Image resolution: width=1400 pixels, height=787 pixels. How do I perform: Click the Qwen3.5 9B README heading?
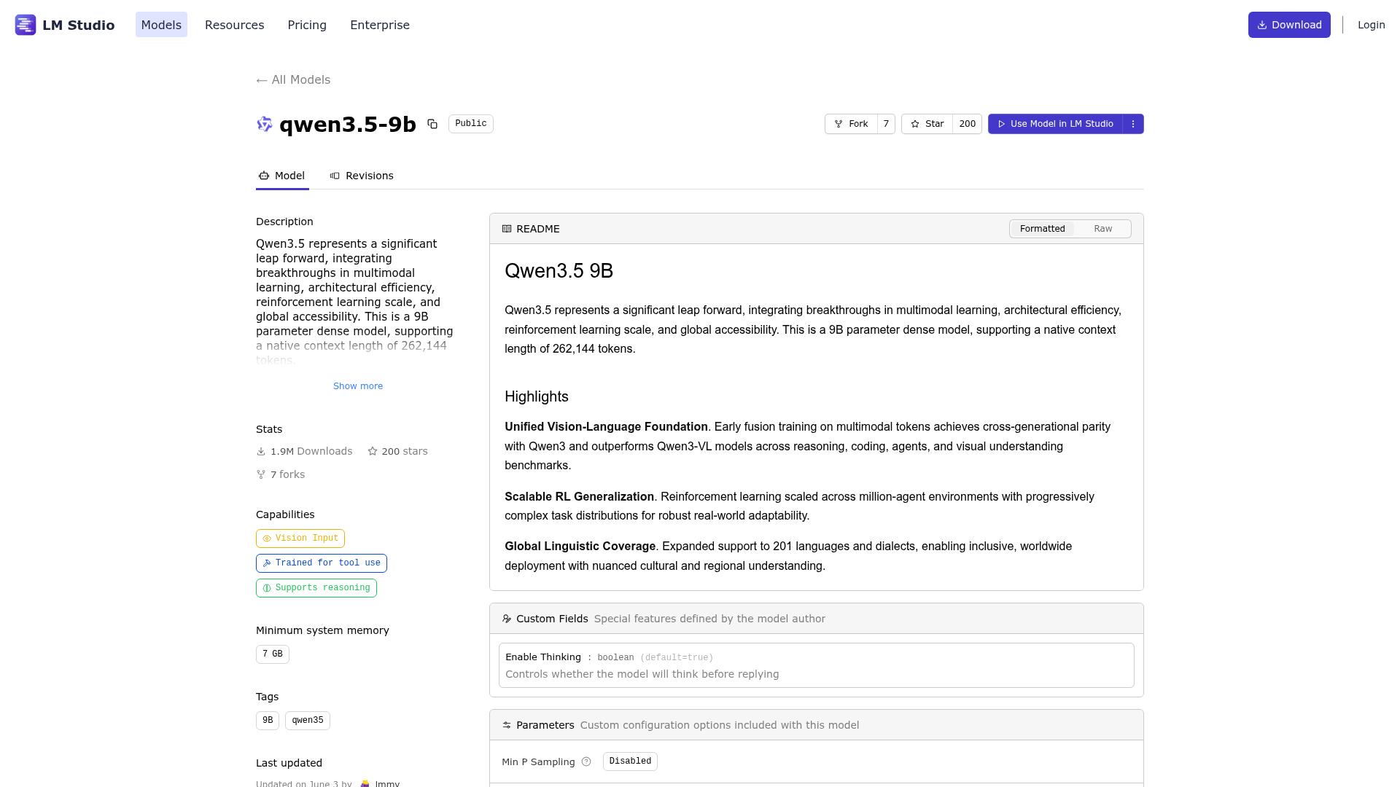click(x=559, y=271)
